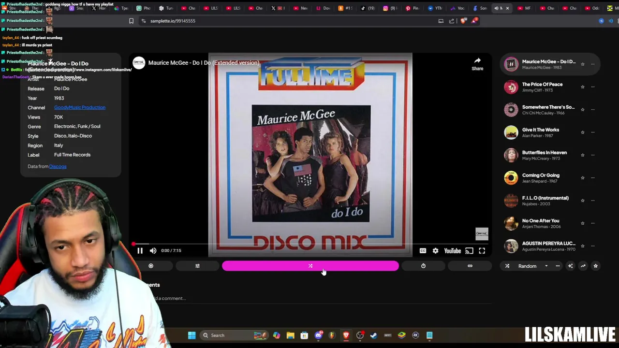The width and height of the screenshot is (619, 348).
Task: Click the browser share icon in address bar
Action: (x=452, y=21)
